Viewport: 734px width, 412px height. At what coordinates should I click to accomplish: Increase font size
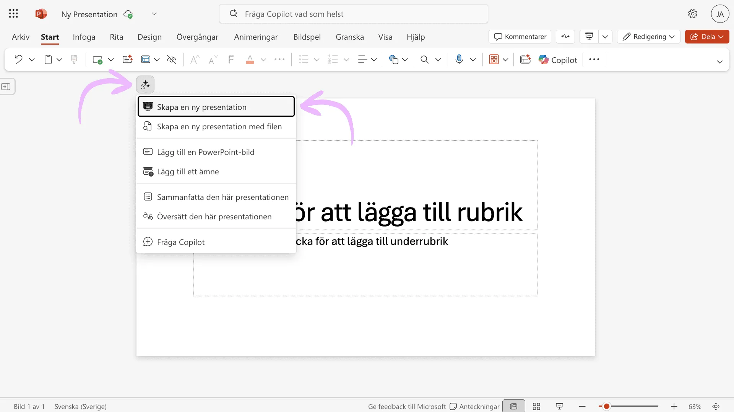click(195, 60)
